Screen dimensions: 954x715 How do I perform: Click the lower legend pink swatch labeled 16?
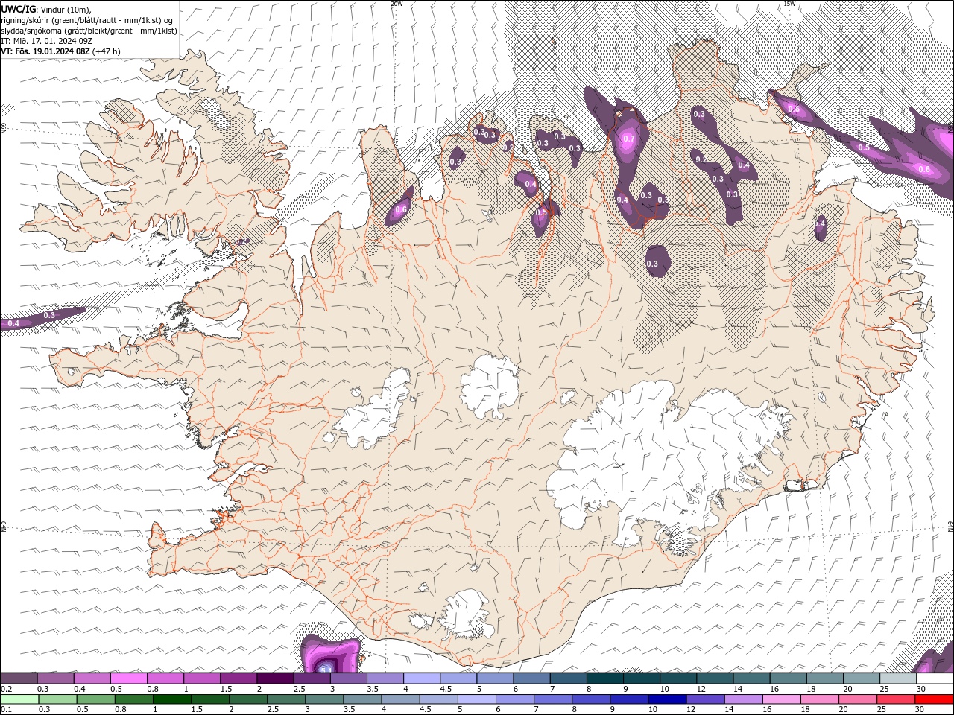[x=783, y=699]
